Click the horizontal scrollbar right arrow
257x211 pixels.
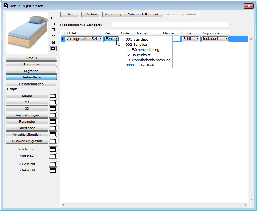pyautogui.click(x=246, y=205)
